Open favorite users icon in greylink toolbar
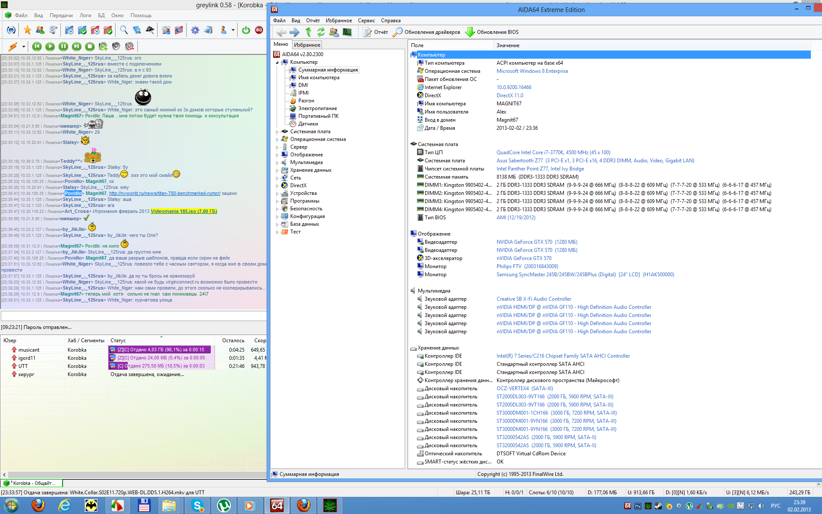Image resolution: width=822 pixels, height=514 pixels. coord(40,30)
